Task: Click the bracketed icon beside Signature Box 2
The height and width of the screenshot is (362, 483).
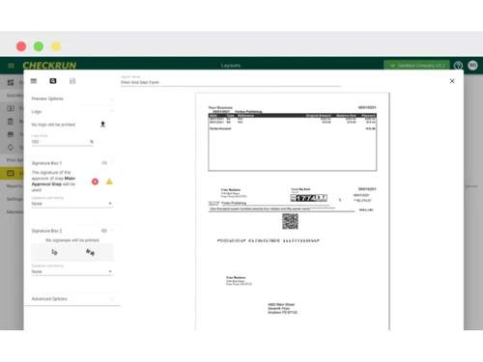Action: [x=104, y=231]
